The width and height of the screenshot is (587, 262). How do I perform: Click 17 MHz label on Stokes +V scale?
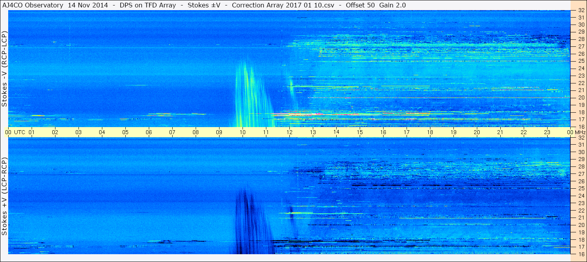click(581, 247)
